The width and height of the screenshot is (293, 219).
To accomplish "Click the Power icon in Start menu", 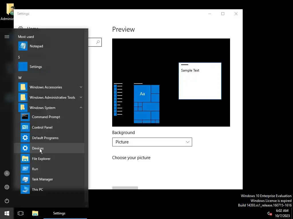I will pyautogui.click(x=7, y=201).
